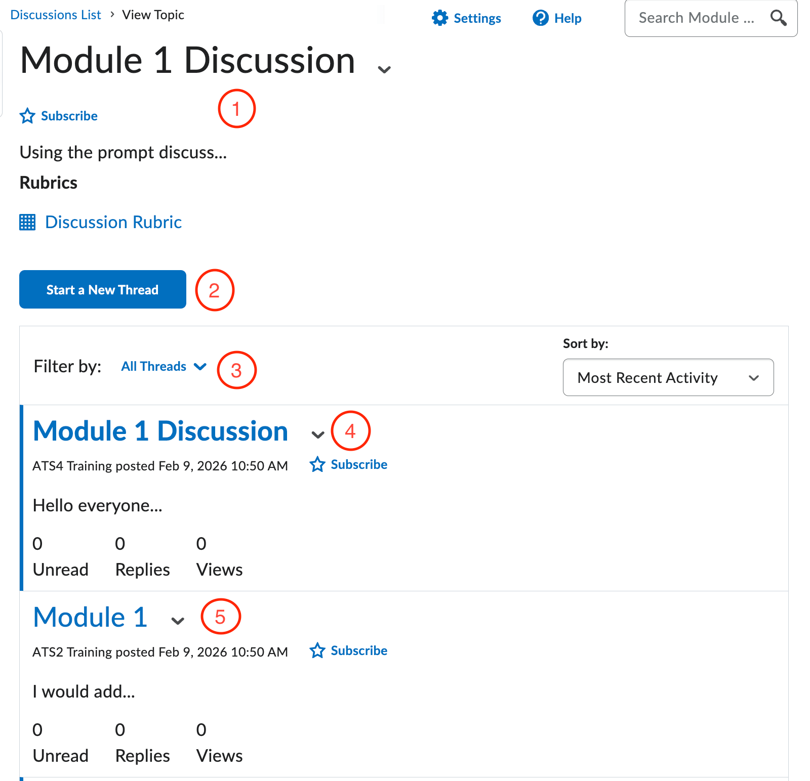Open the Settings gear icon
810x781 pixels.
(x=440, y=18)
